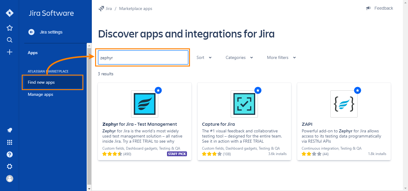The image size is (408, 191).
Task: Open the notifications rocket icon
Action: pos(10,130)
